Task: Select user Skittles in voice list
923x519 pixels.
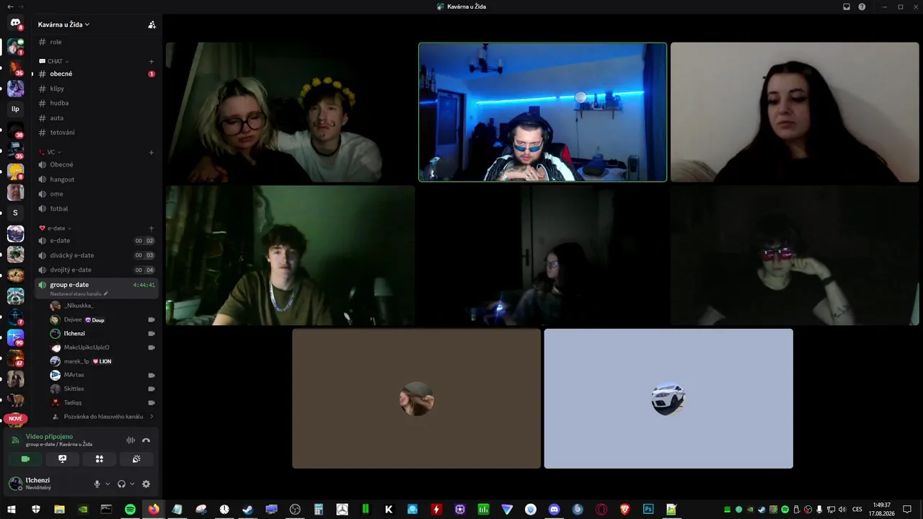Action: coord(102,389)
